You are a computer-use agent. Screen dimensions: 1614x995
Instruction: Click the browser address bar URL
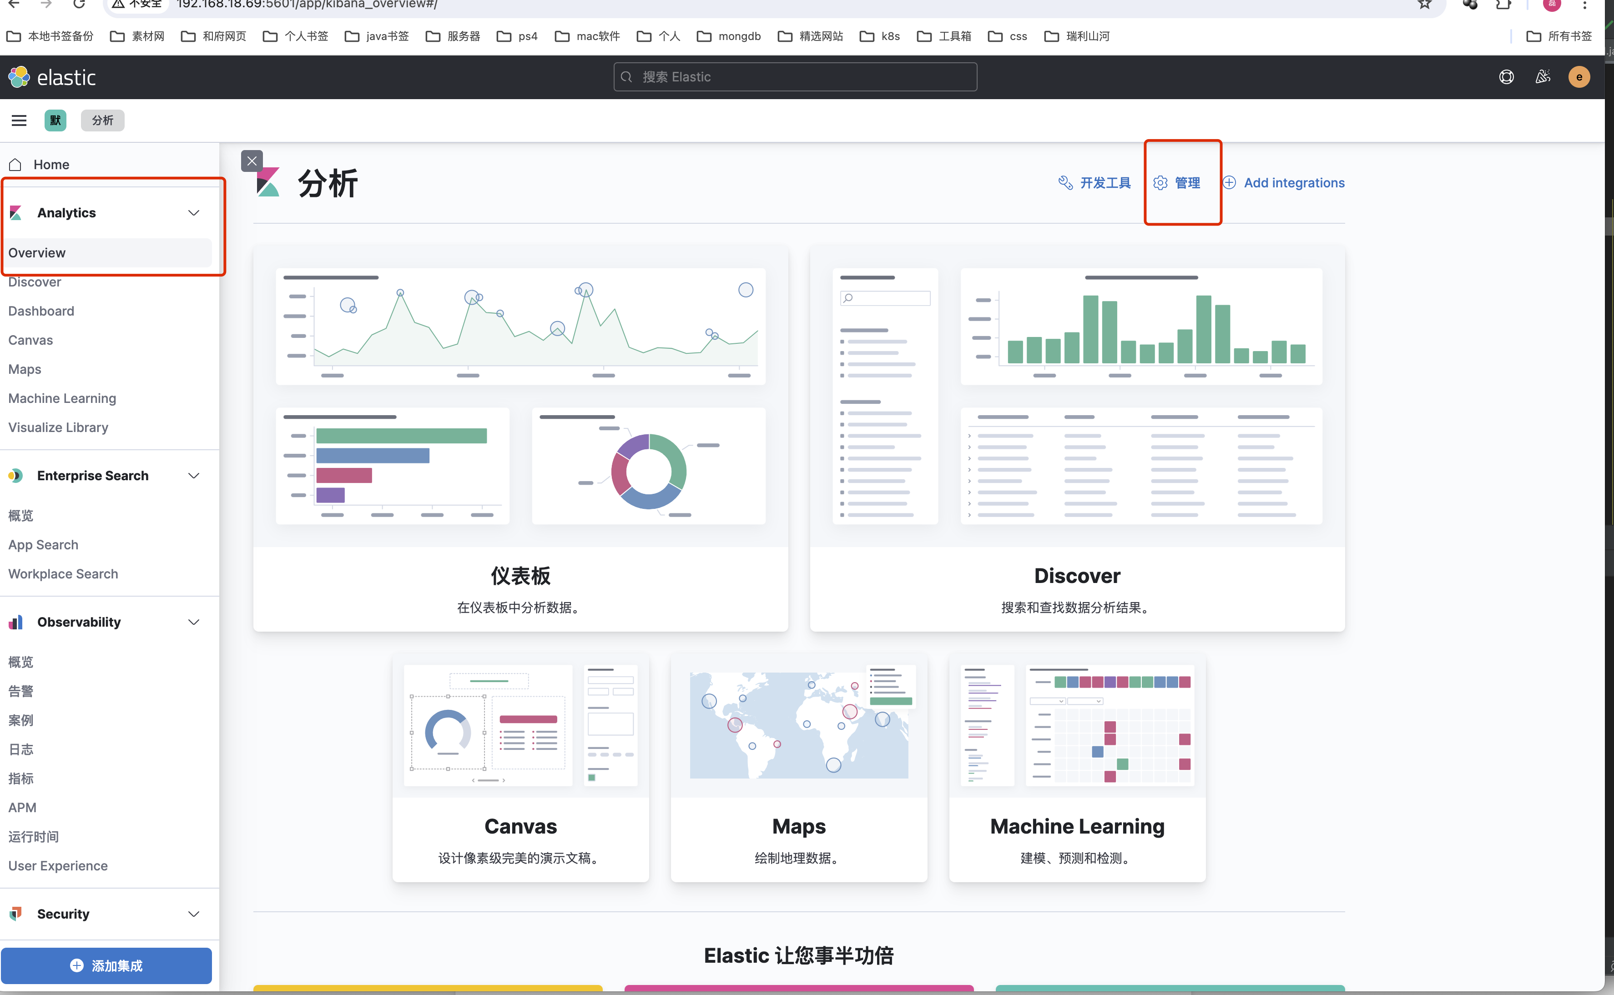pyautogui.click(x=307, y=4)
